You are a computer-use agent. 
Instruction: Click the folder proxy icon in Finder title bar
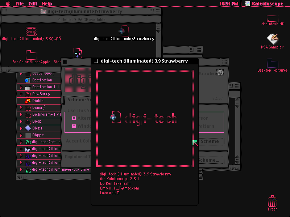point(43,12)
